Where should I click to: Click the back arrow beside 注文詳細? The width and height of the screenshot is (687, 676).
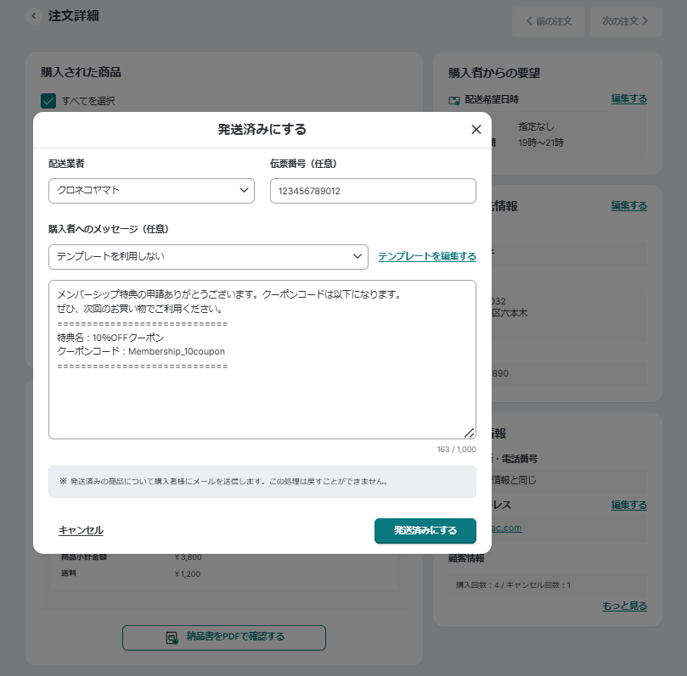coord(34,16)
